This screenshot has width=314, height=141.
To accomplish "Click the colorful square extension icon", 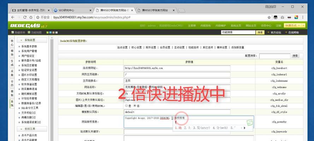I will pos(296,17).
